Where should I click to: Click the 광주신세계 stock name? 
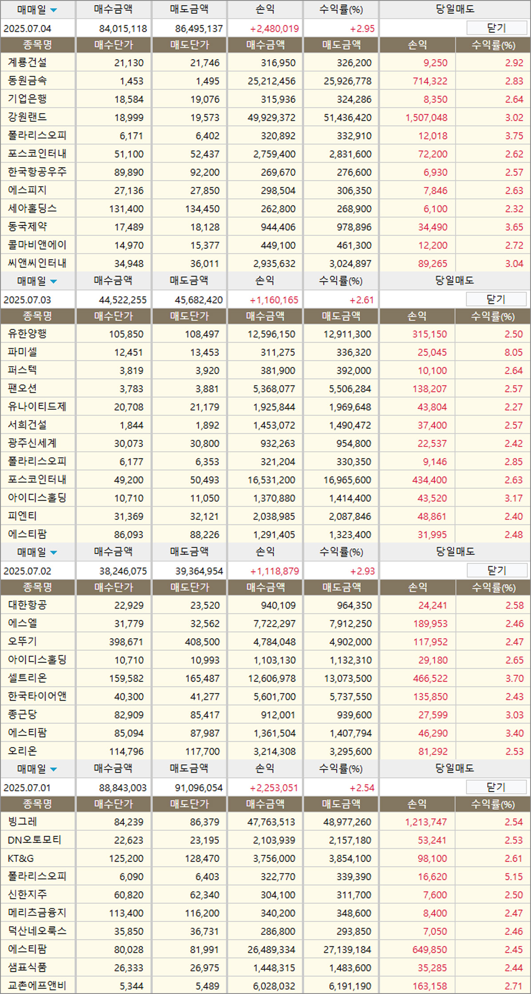point(32,443)
